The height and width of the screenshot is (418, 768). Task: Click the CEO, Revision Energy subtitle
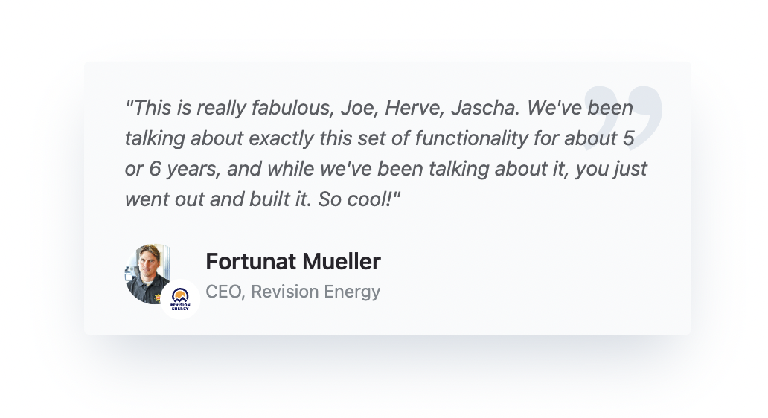[x=293, y=292]
